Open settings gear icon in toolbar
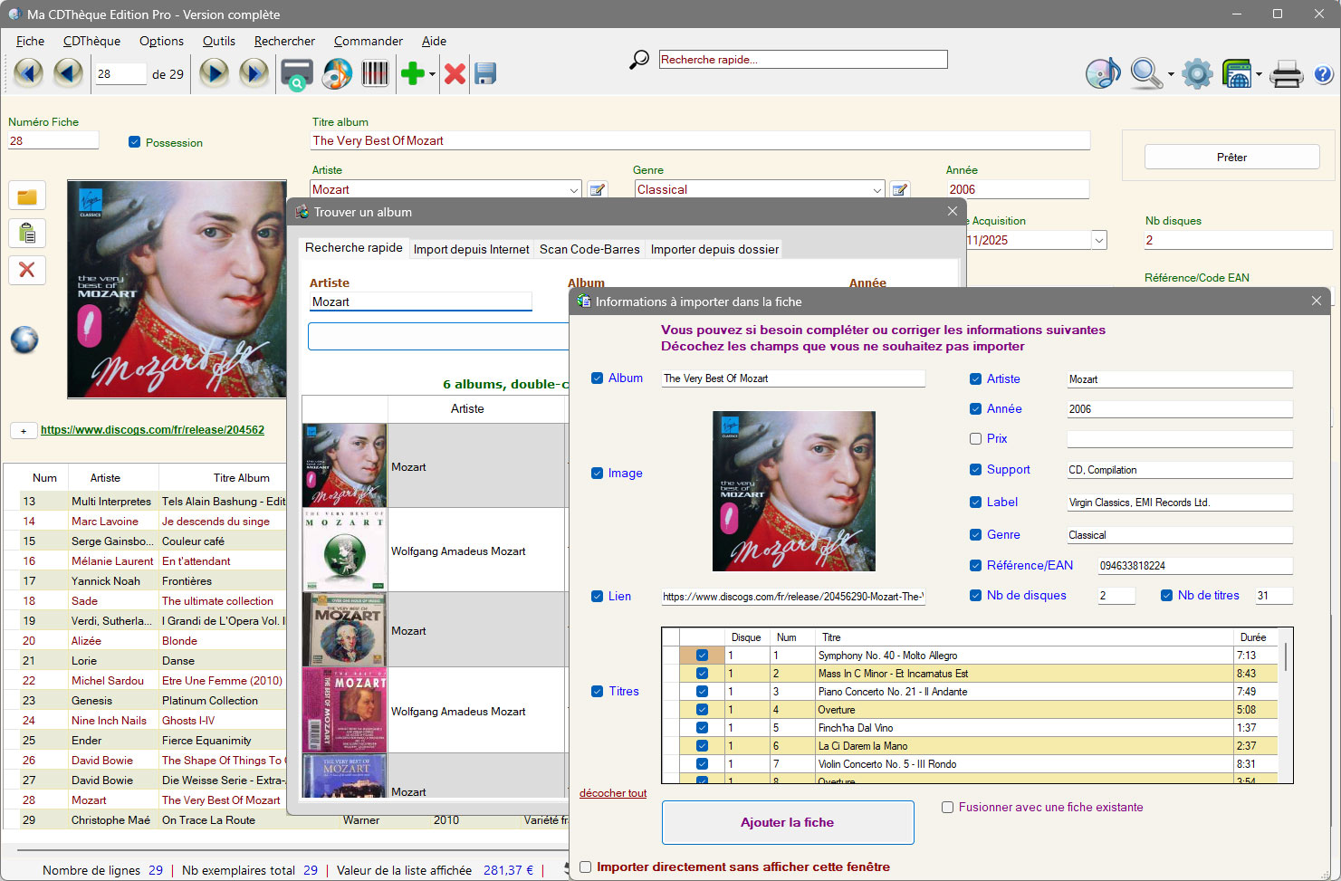The height and width of the screenshot is (881, 1341). pos(1197,73)
